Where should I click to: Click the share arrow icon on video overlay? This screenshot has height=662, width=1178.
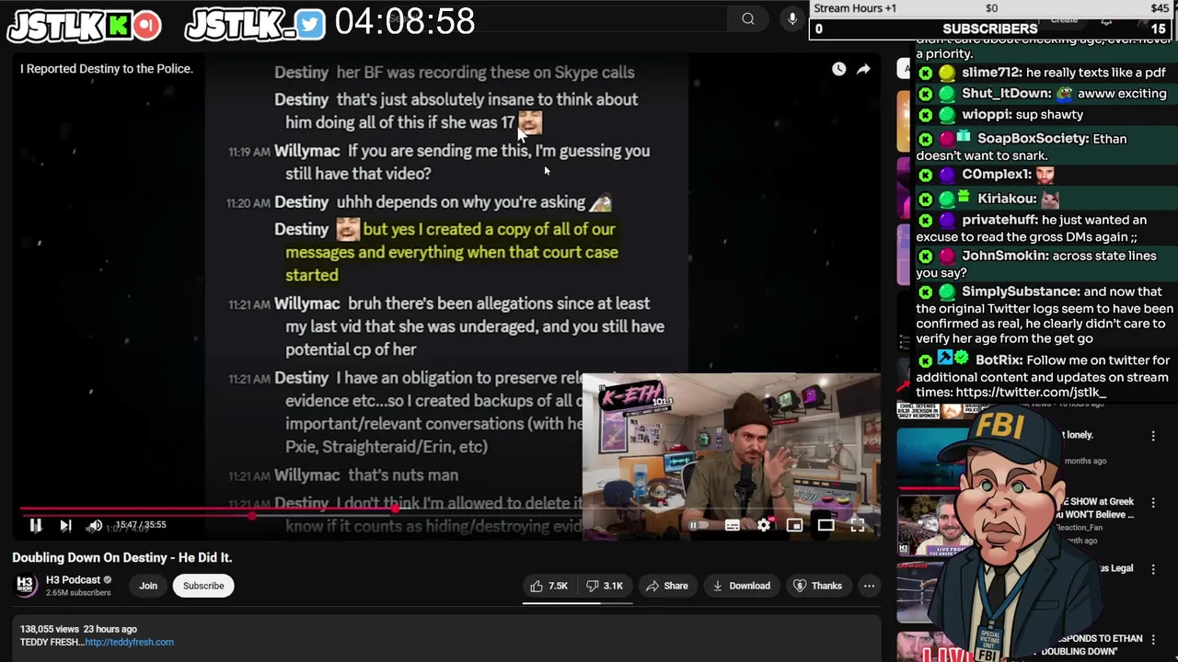pos(863,69)
